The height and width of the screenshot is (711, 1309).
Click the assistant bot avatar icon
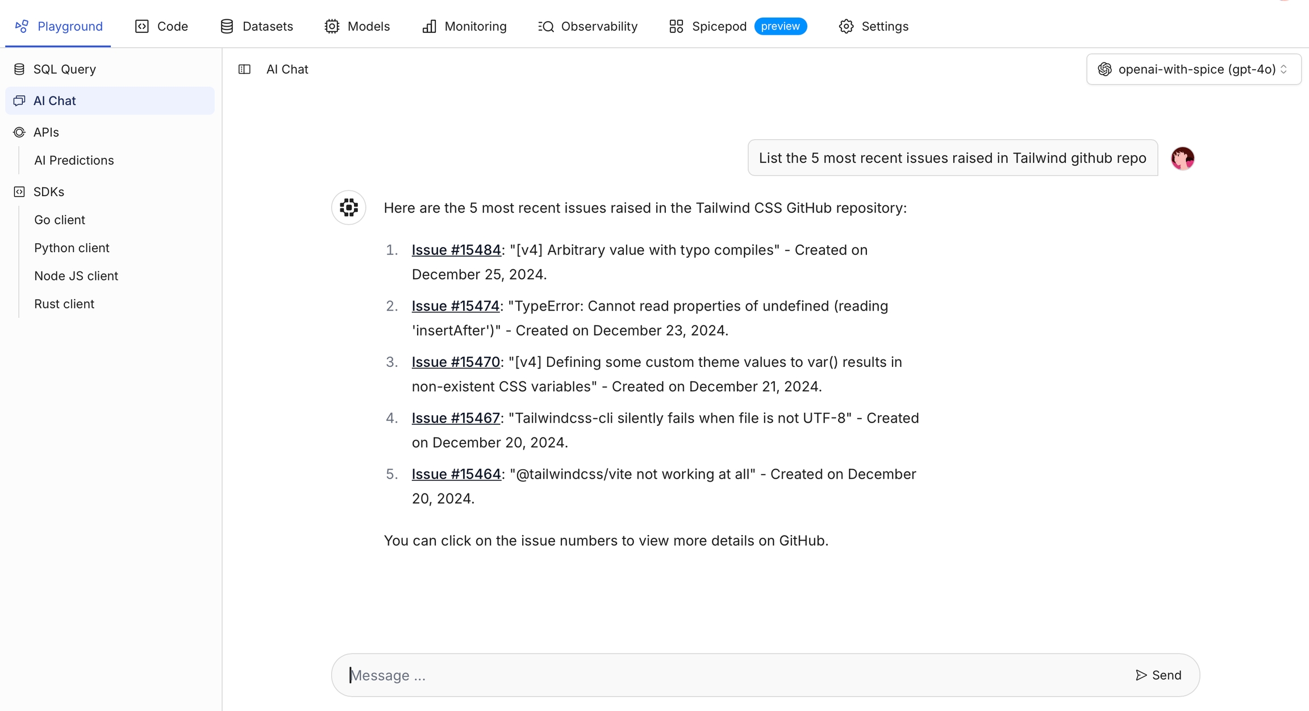pyautogui.click(x=348, y=207)
